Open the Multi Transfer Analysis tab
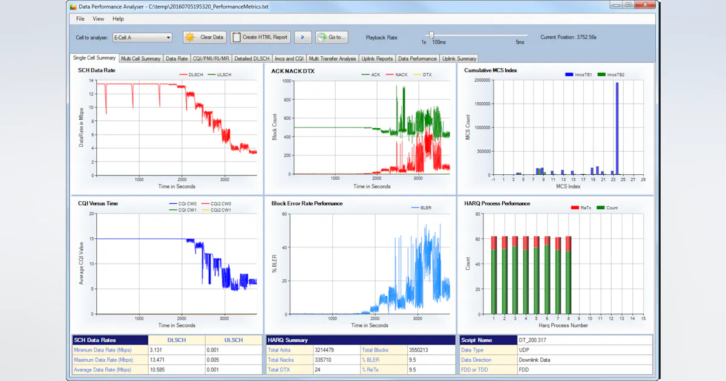The image size is (726, 381). click(x=333, y=59)
